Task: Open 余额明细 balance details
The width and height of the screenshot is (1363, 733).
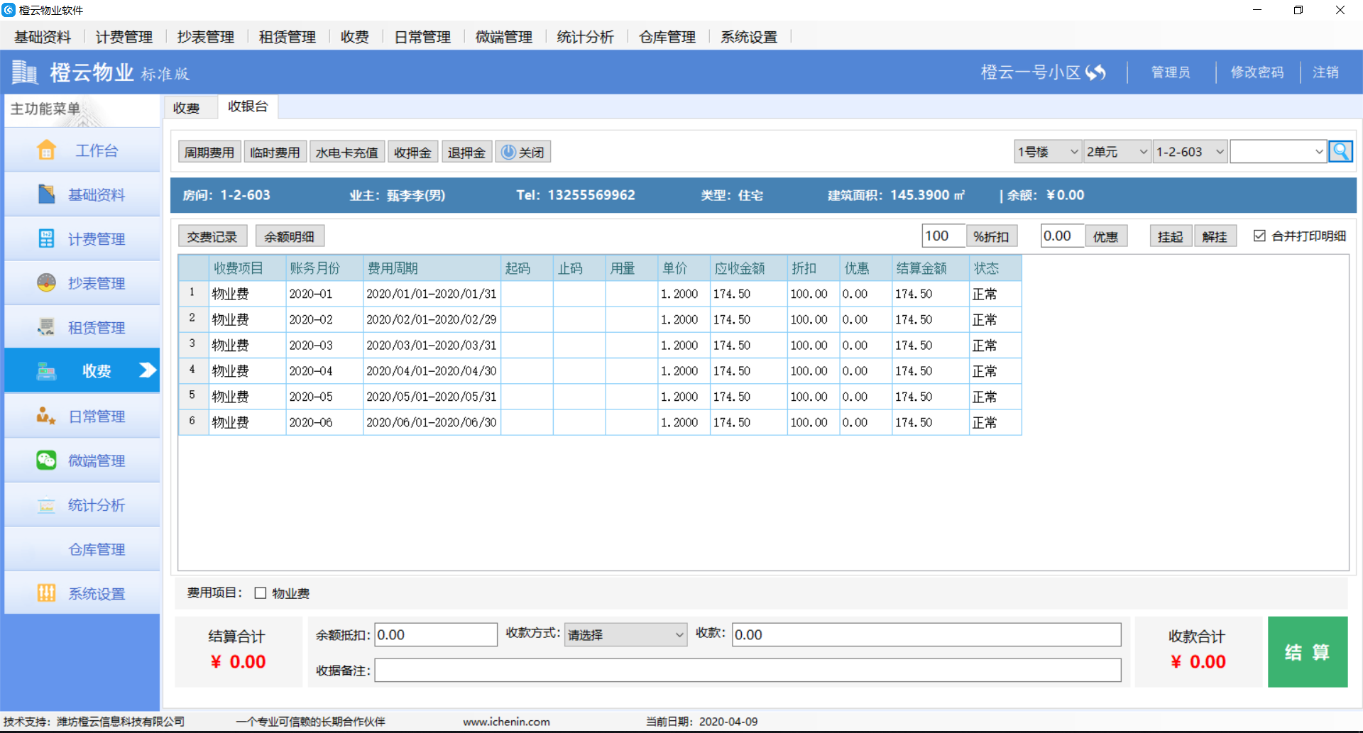Action: [x=290, y=236]
